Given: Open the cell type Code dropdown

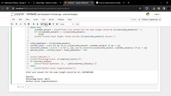Looking at the screenshot, I should (x=67, y=24).
